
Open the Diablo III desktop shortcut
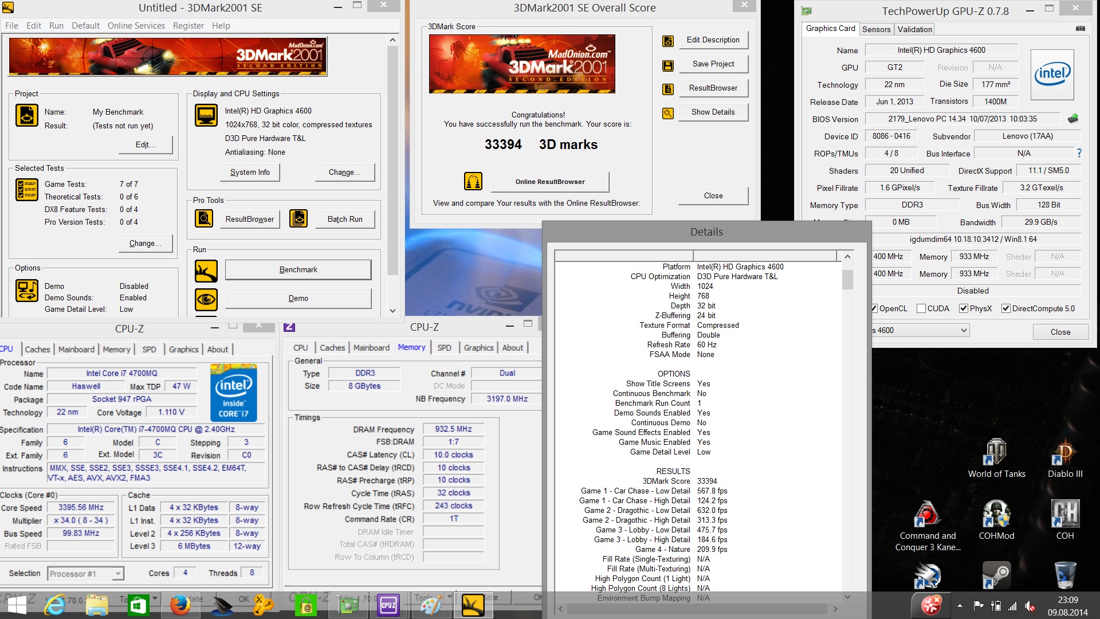coord(1064,459)
